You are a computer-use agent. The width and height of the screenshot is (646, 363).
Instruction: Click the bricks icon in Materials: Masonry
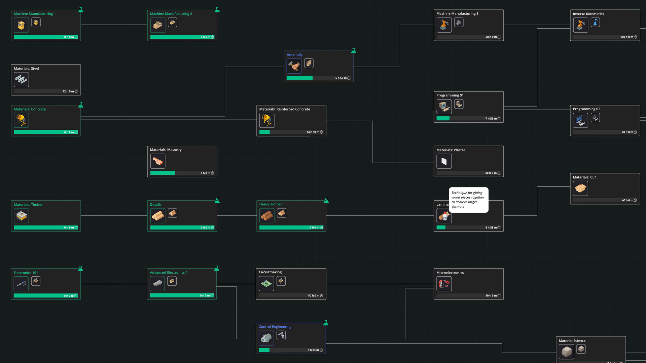(157, 161)
